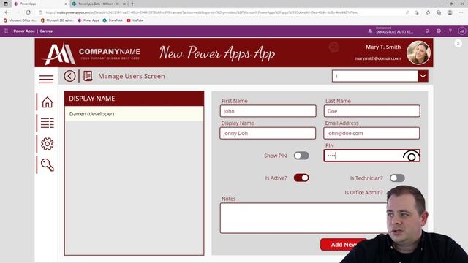Open the SharePoint bookmark

tap(113, 20)
